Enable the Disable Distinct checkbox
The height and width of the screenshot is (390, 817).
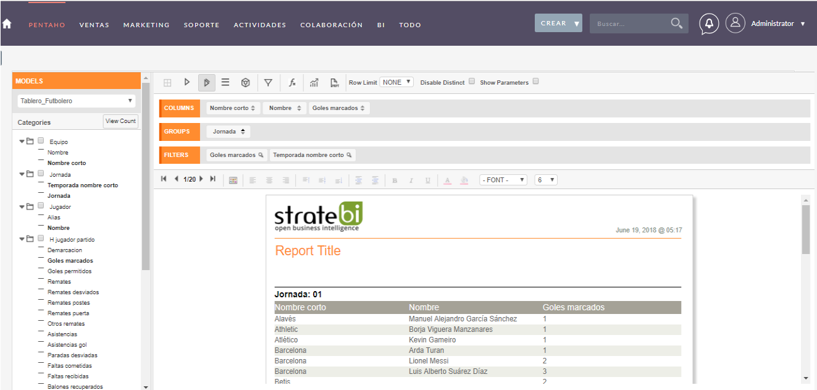(471, 81)
